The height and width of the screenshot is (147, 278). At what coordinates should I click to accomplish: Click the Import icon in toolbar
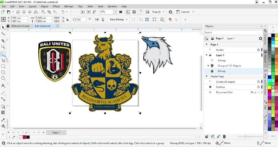pyautogui.click(x=82, y=12)
